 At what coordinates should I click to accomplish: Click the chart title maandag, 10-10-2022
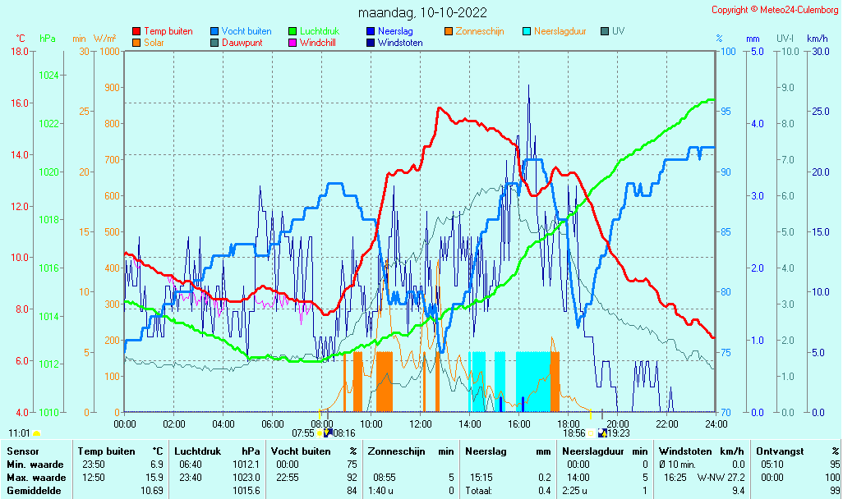pos(422,12)
